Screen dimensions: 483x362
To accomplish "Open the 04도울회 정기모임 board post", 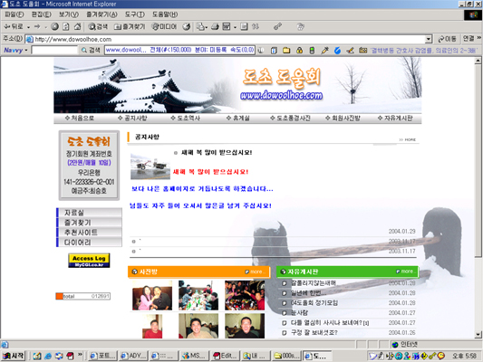I will 314,303.
